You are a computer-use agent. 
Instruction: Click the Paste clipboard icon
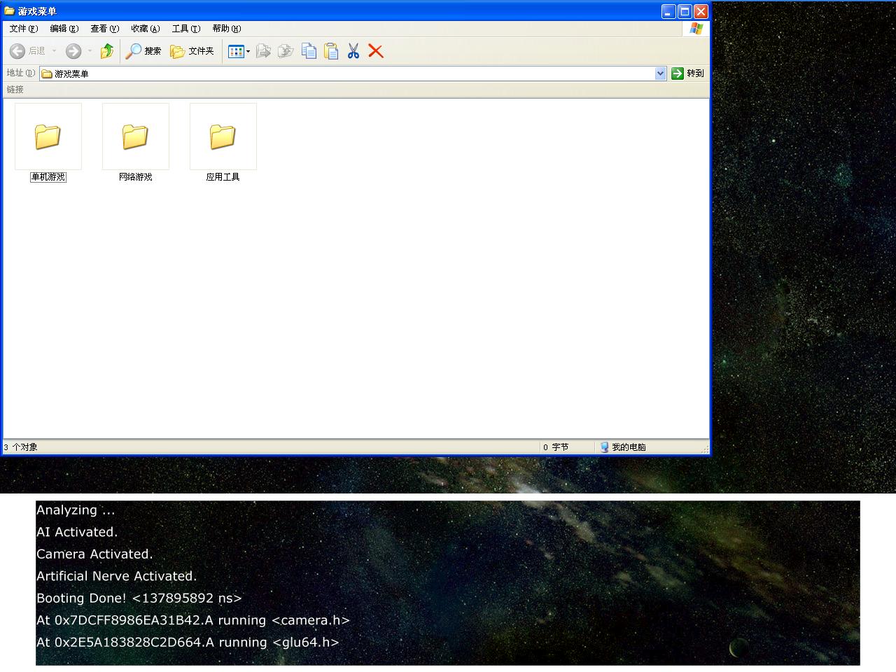[x=331, y=51]
